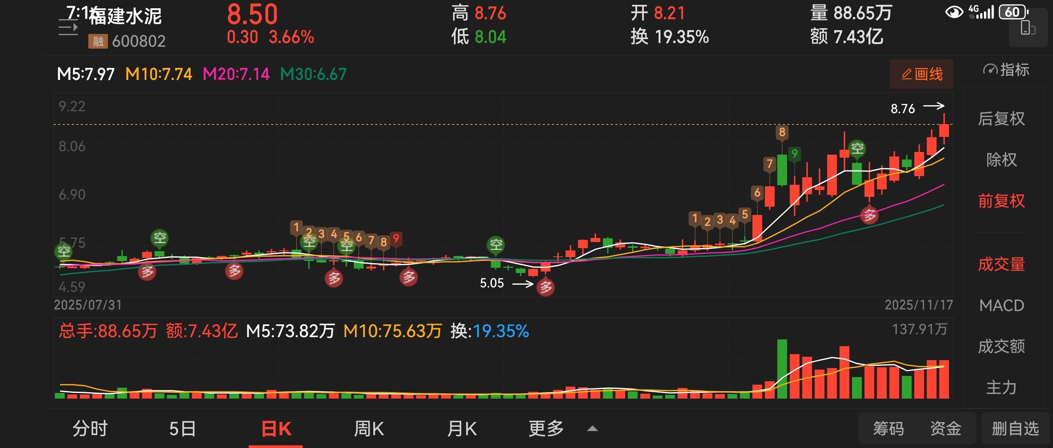Select 前复权 price adjustment mode
This screenshot has height=448, width=1053.
pos(1001,201)
